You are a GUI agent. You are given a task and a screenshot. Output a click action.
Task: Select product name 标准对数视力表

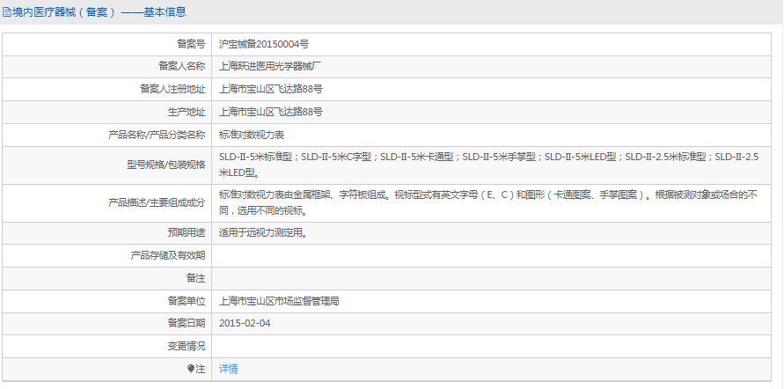(252, 135)
